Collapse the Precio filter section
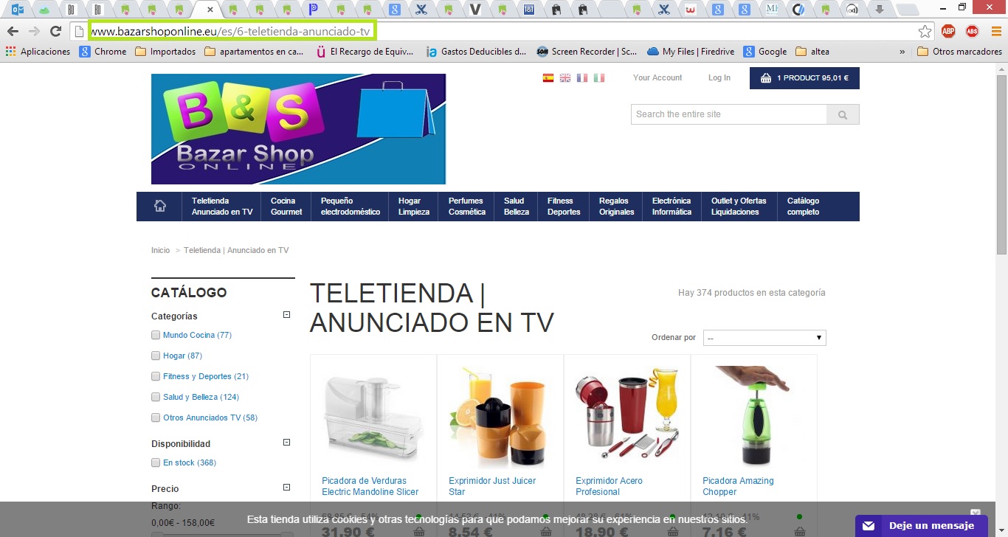This screenshot has width=1008, height=537. pos(287,488)
